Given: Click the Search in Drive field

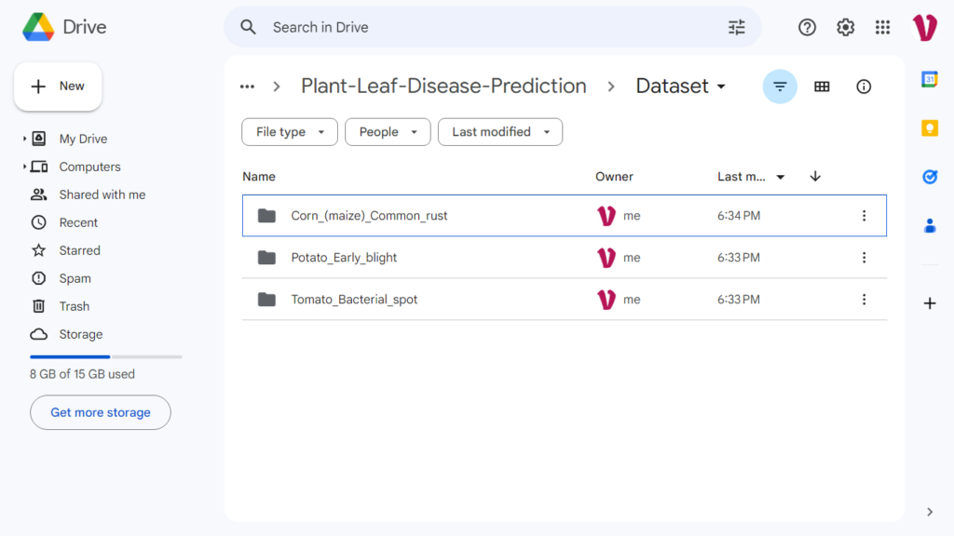Looking at the screenshot, I should click(x=493, y=27).
